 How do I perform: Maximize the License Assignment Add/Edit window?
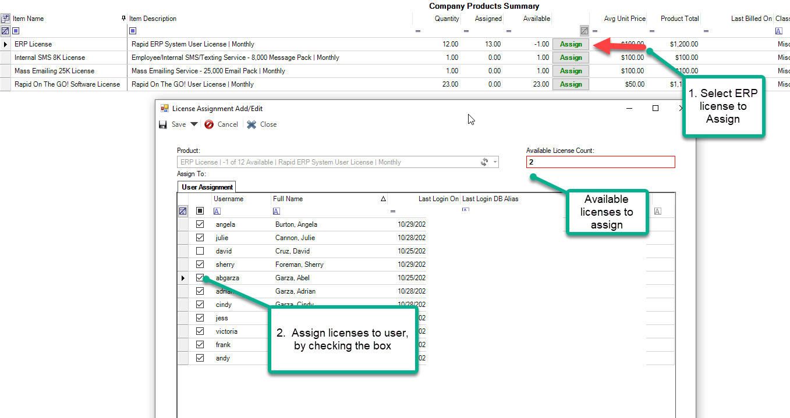pos(655,108)
